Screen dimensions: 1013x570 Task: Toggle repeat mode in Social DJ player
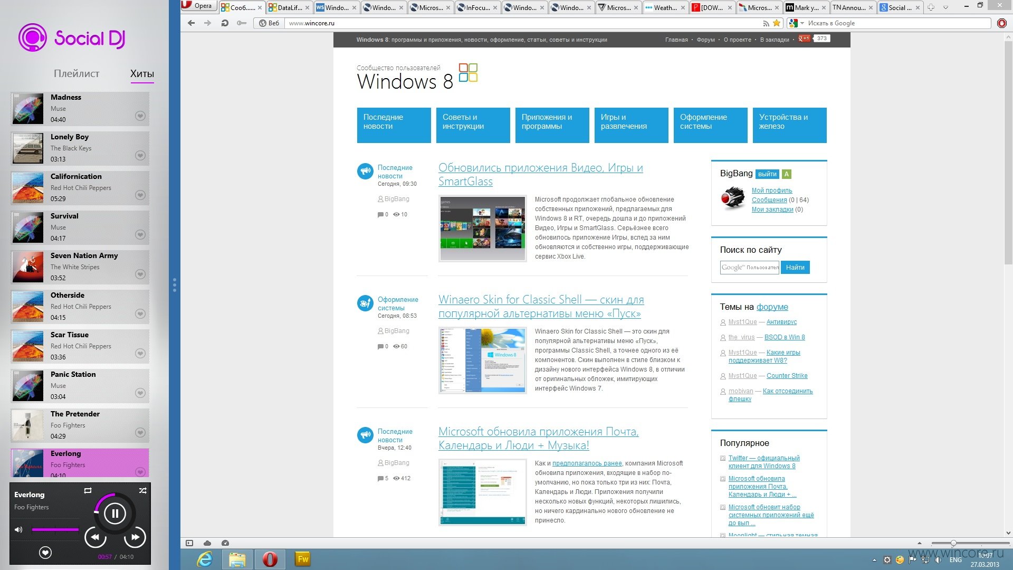click(x=88, y=491)
